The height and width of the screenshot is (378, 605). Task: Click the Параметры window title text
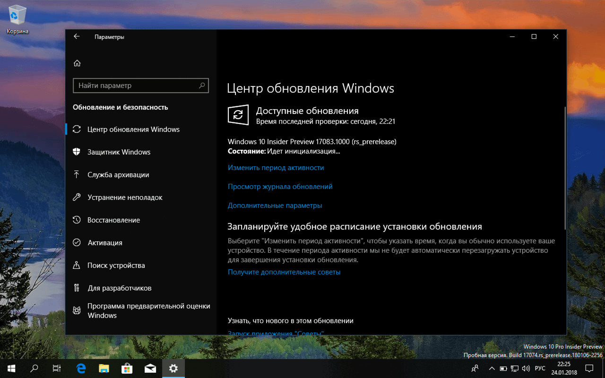[x=109, y=37]
